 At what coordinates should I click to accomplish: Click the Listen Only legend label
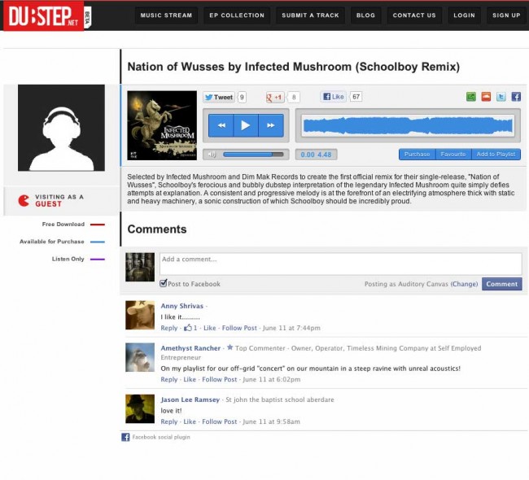(x=68, y=259)
